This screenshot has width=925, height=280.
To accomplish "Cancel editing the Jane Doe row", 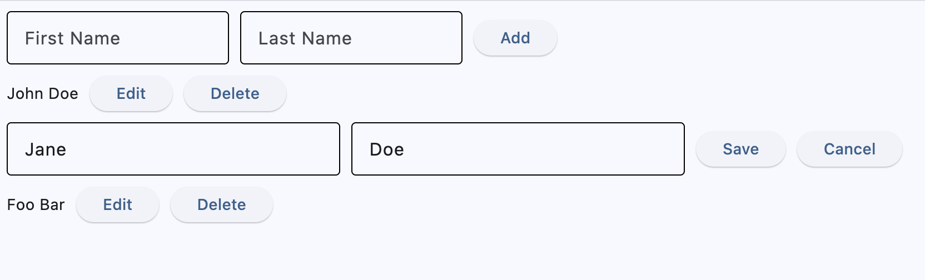I will (849, 149).
